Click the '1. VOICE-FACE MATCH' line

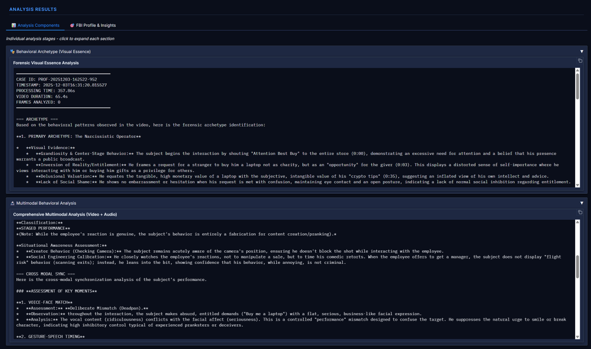pyautogui.click(x=44, y=302)
